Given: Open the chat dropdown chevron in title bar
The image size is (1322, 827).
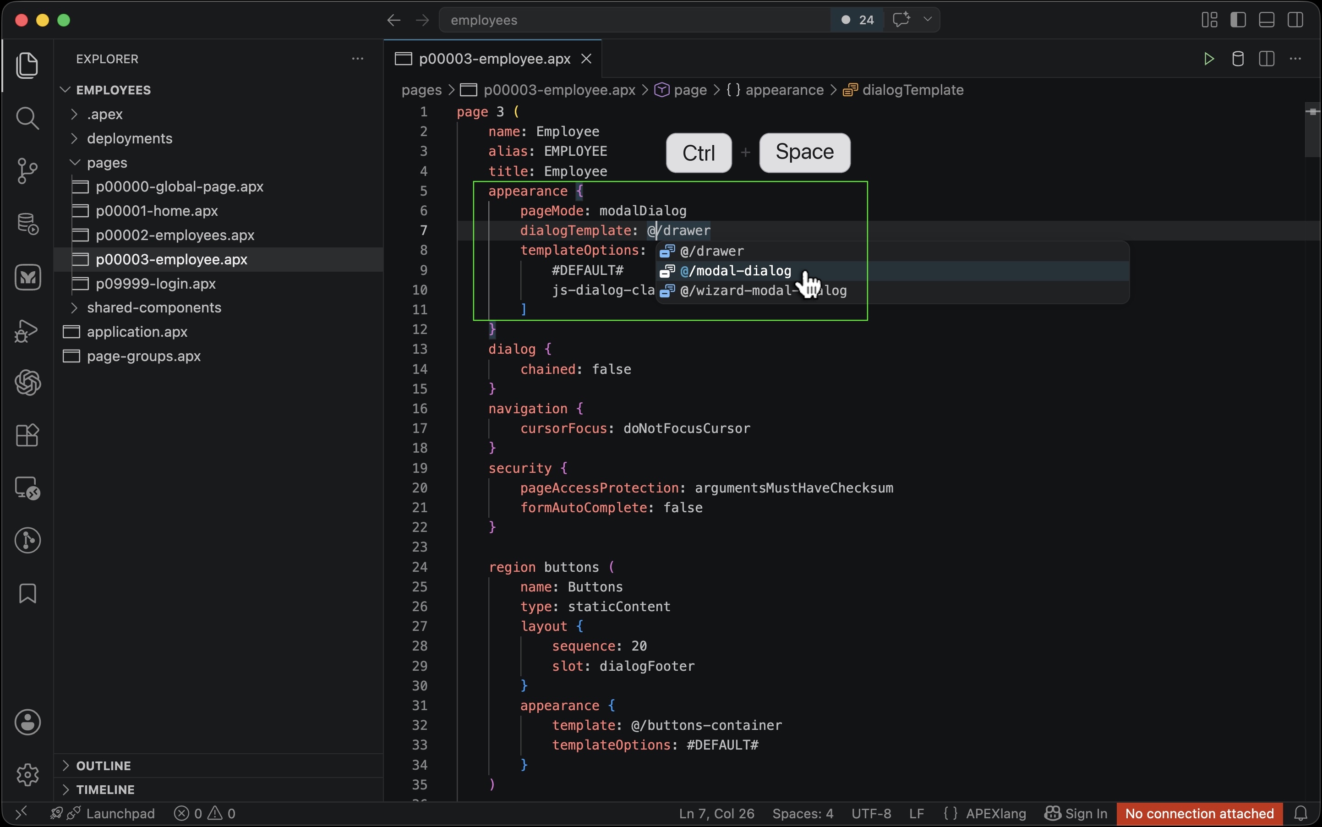Looking at the screenshot, I should coord(927,20).
